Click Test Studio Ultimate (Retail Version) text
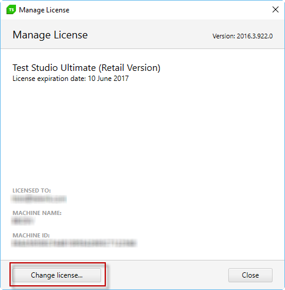The width and height of the screenshot is (285, 290). pos(86,68)
